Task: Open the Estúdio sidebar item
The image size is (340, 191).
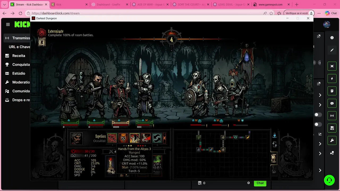Action: 15,73
